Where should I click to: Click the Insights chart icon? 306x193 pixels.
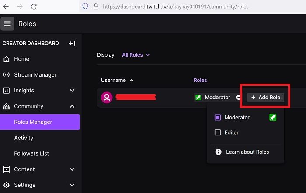[6, 91]
